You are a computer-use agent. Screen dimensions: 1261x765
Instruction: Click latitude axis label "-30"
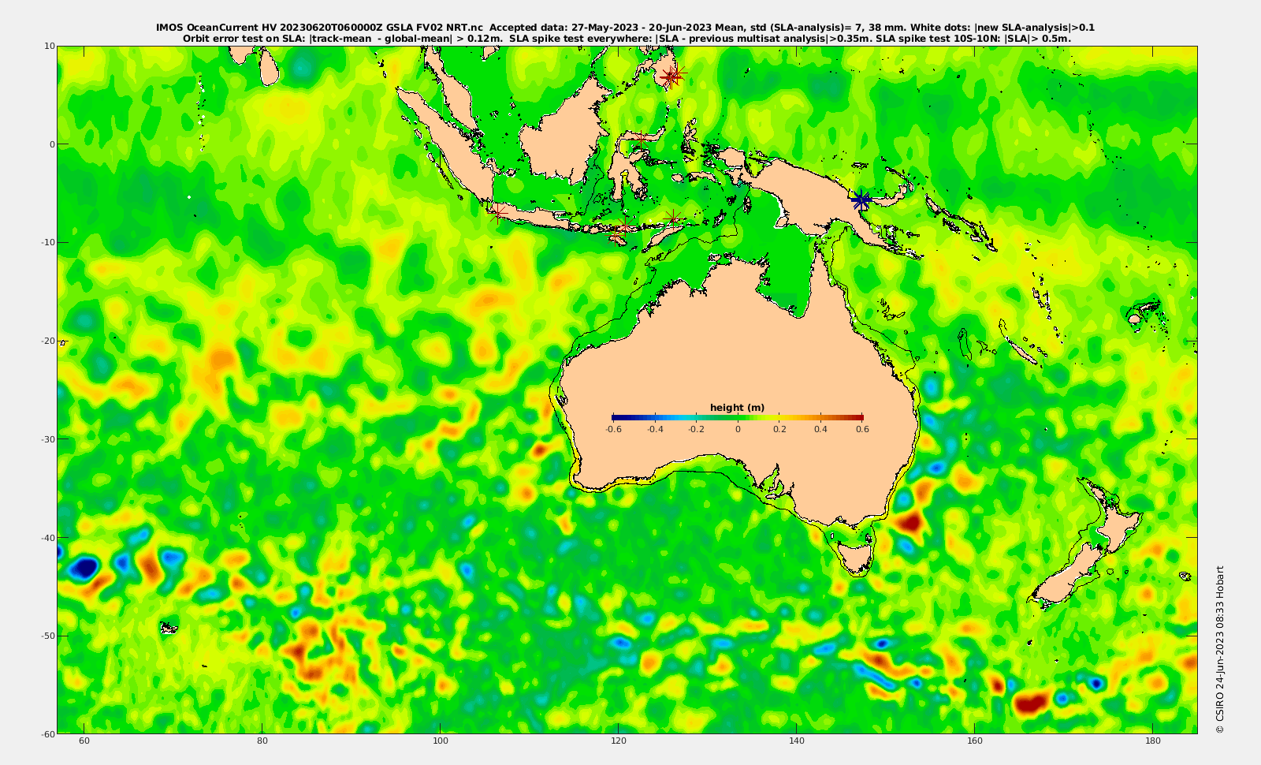tap(48, 439)
